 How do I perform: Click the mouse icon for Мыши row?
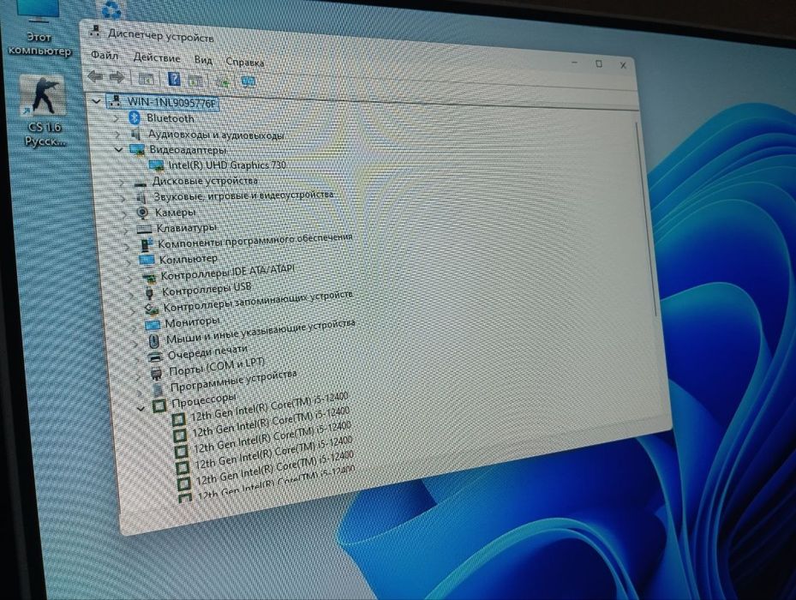coord(154,340)
